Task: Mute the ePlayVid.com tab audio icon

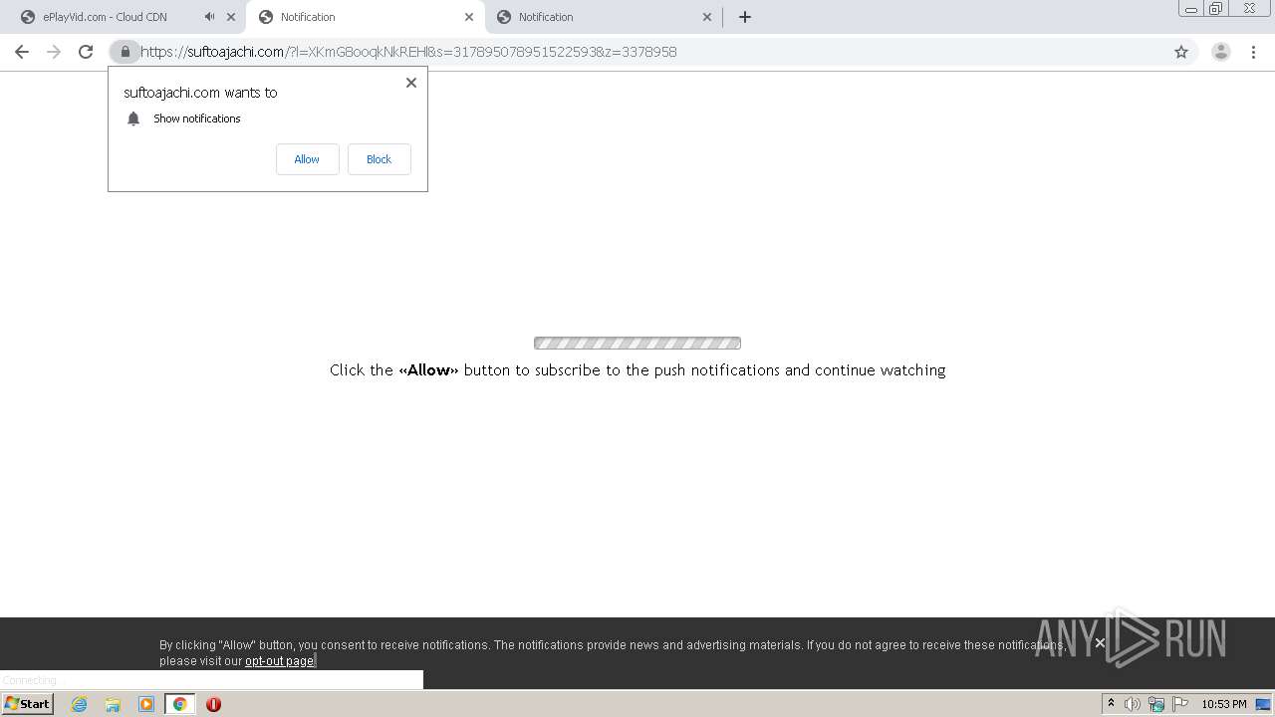Action: coord(209,17)
